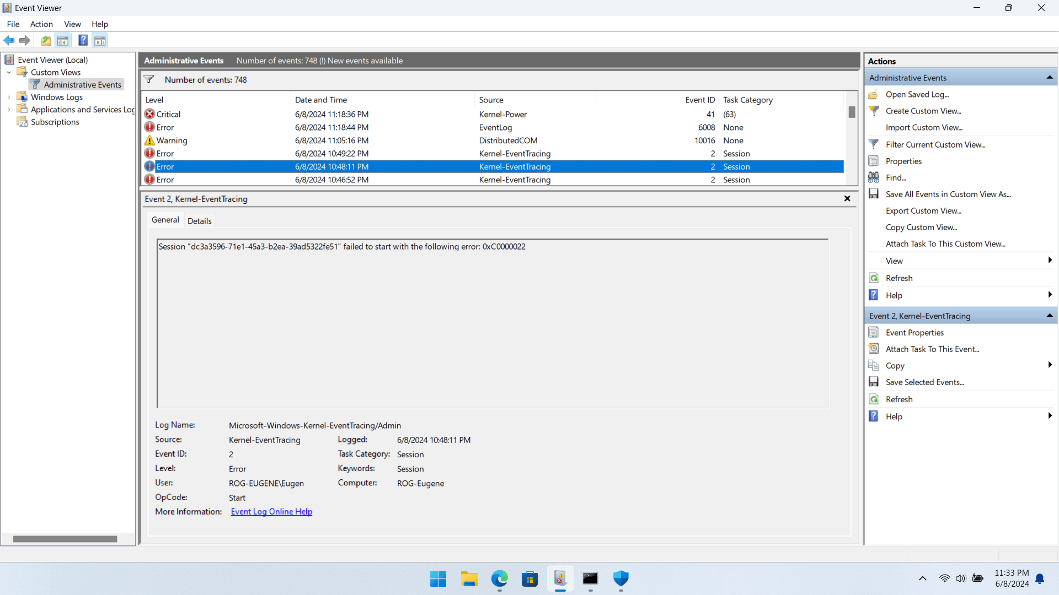This screenshot has height=595, width=1059.
Task: Click the Back arrow toolbar icon
Action: 9,40
